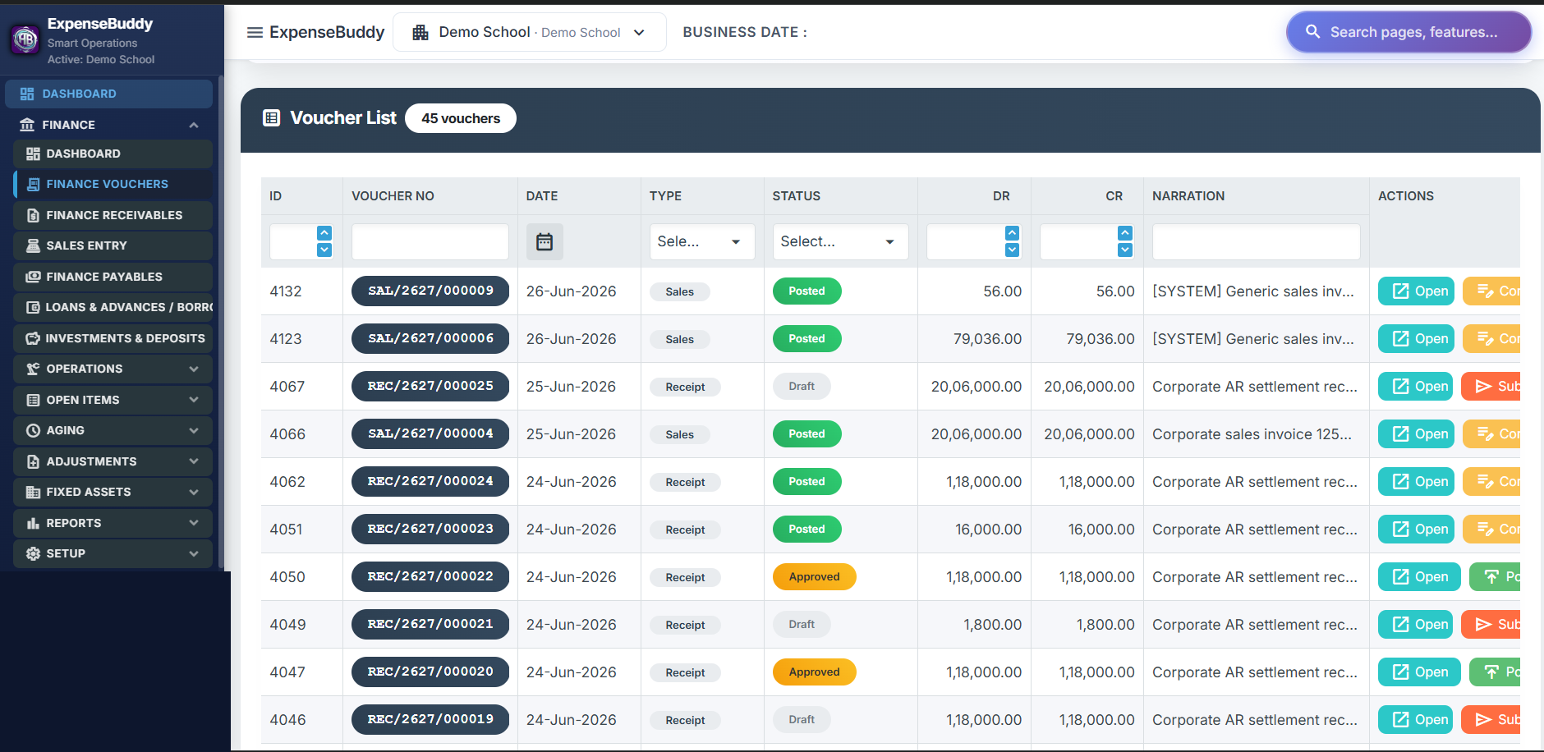
Task: Click the Open Items list icon
Action: 33,400
